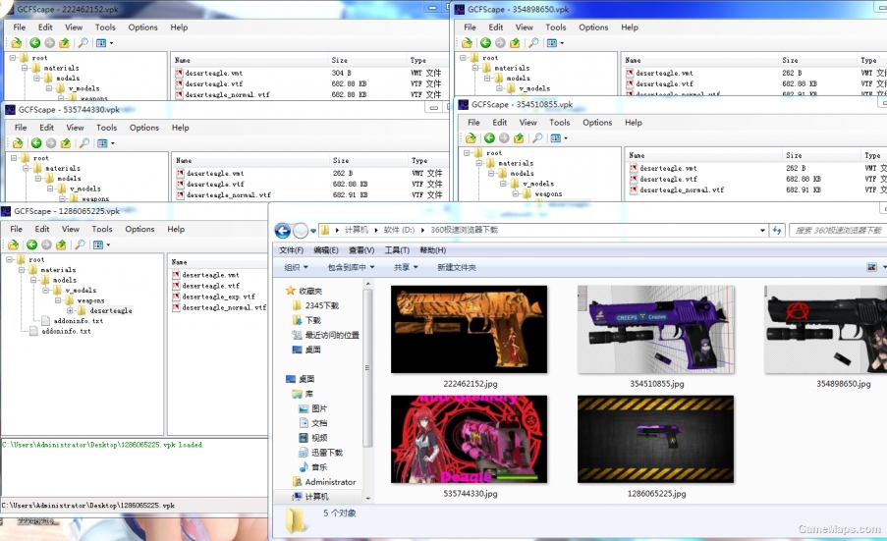887x541 pixels.
Task: Open Edit menu in 1286065225.vpk window
Action: tap(42, 229)
